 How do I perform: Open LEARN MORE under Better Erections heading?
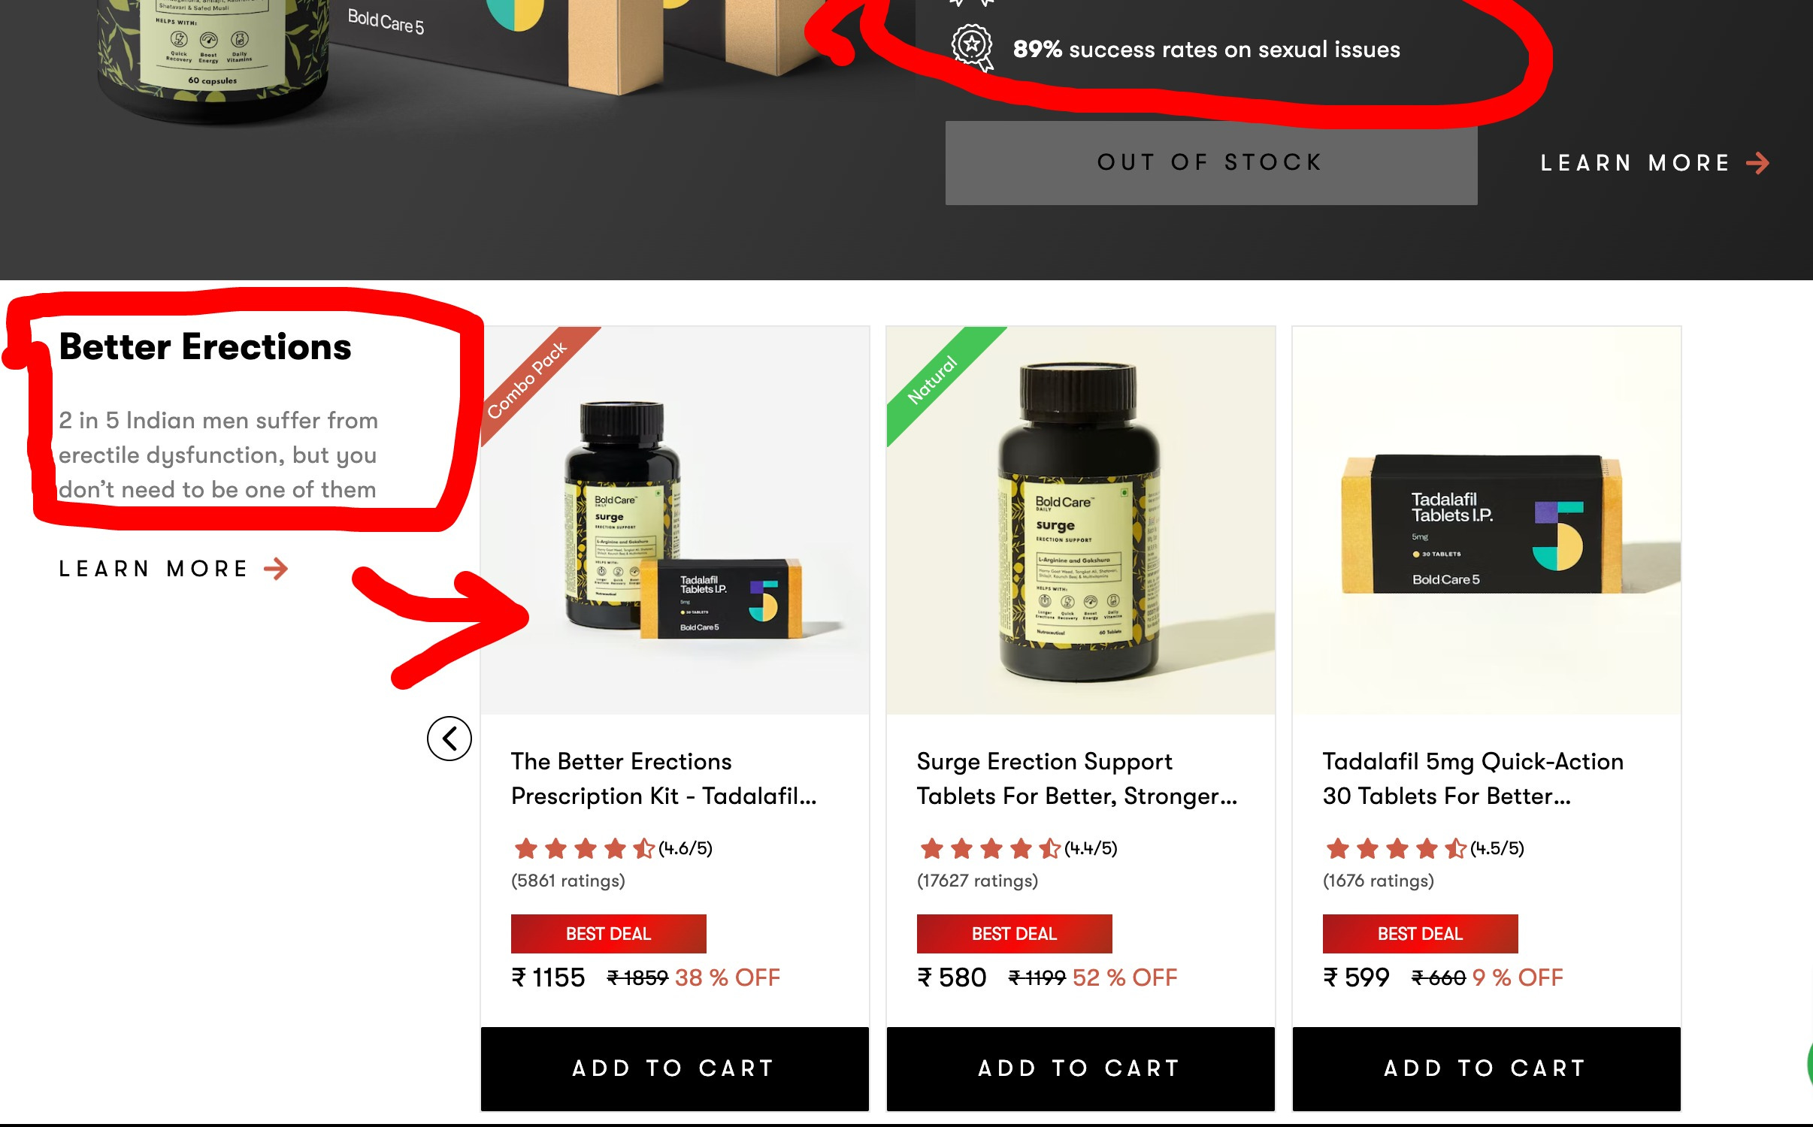[174, 569]
